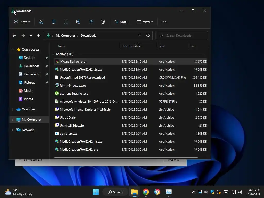
Task: Go forward with the right arrow
Action: pos(23,36)
